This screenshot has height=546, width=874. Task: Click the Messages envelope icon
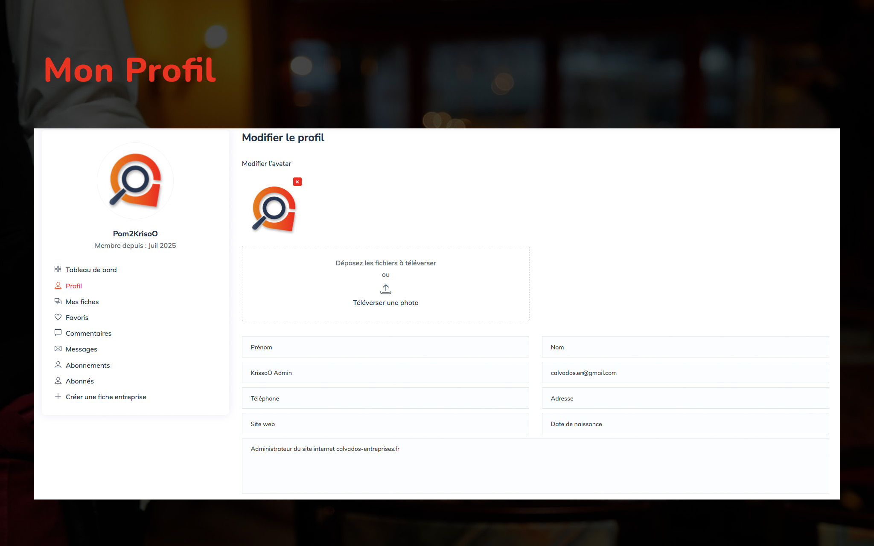[58, 349]
